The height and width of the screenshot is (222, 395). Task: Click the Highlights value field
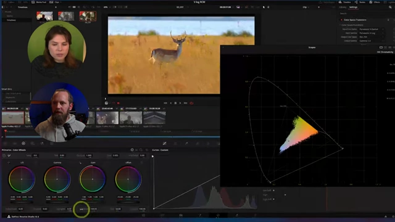pos(69,209)
